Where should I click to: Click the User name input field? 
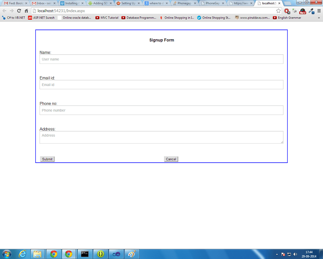point(161,59)
